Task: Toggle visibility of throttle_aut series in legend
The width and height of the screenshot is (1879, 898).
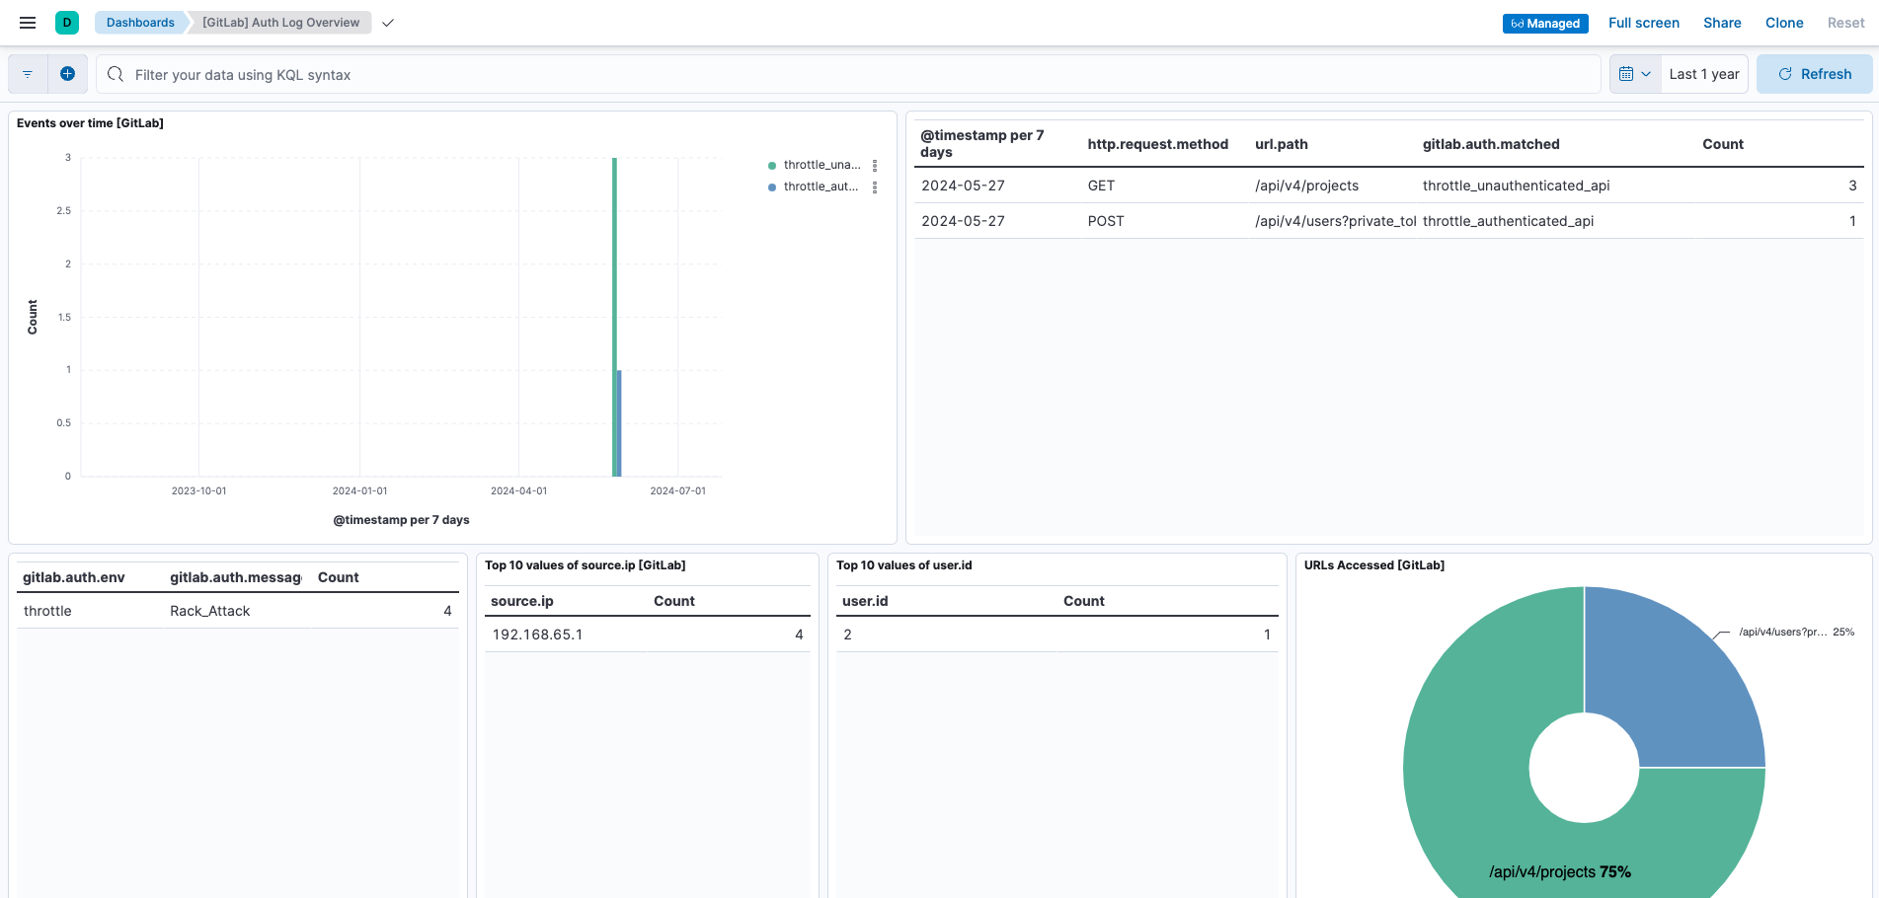Action: pos(821,187)
